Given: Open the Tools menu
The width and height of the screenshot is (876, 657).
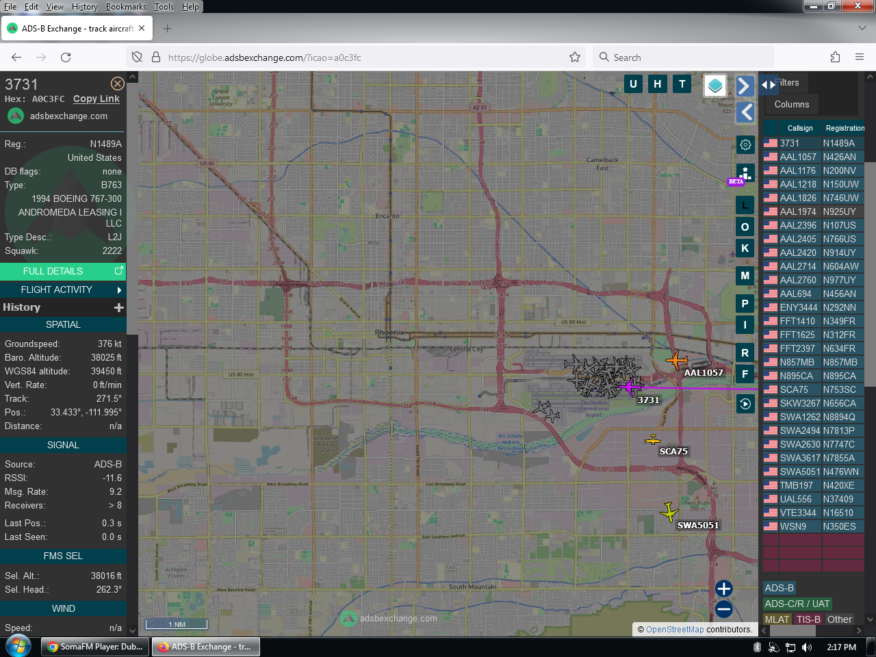Looking at the screenshot, I should click(164, 7).
